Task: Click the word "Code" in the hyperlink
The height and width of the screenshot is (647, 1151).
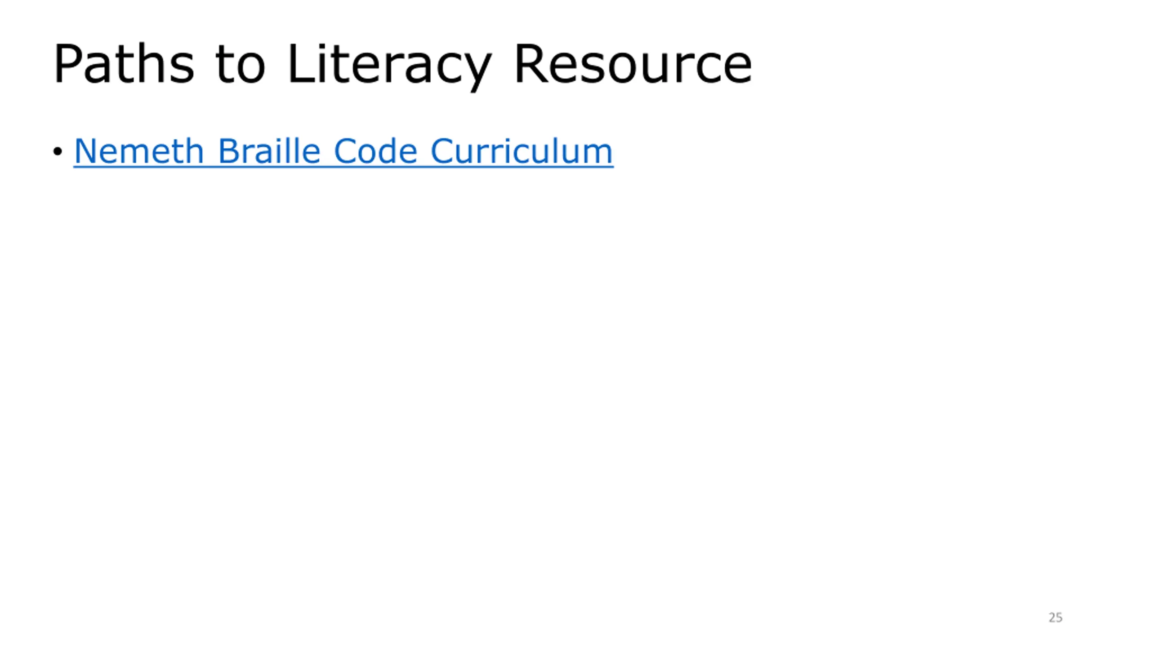Action: [x=376, y=151]
